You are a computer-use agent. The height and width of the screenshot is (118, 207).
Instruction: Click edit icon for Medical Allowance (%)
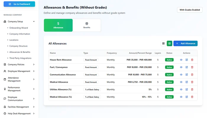[x=187, y=97]
